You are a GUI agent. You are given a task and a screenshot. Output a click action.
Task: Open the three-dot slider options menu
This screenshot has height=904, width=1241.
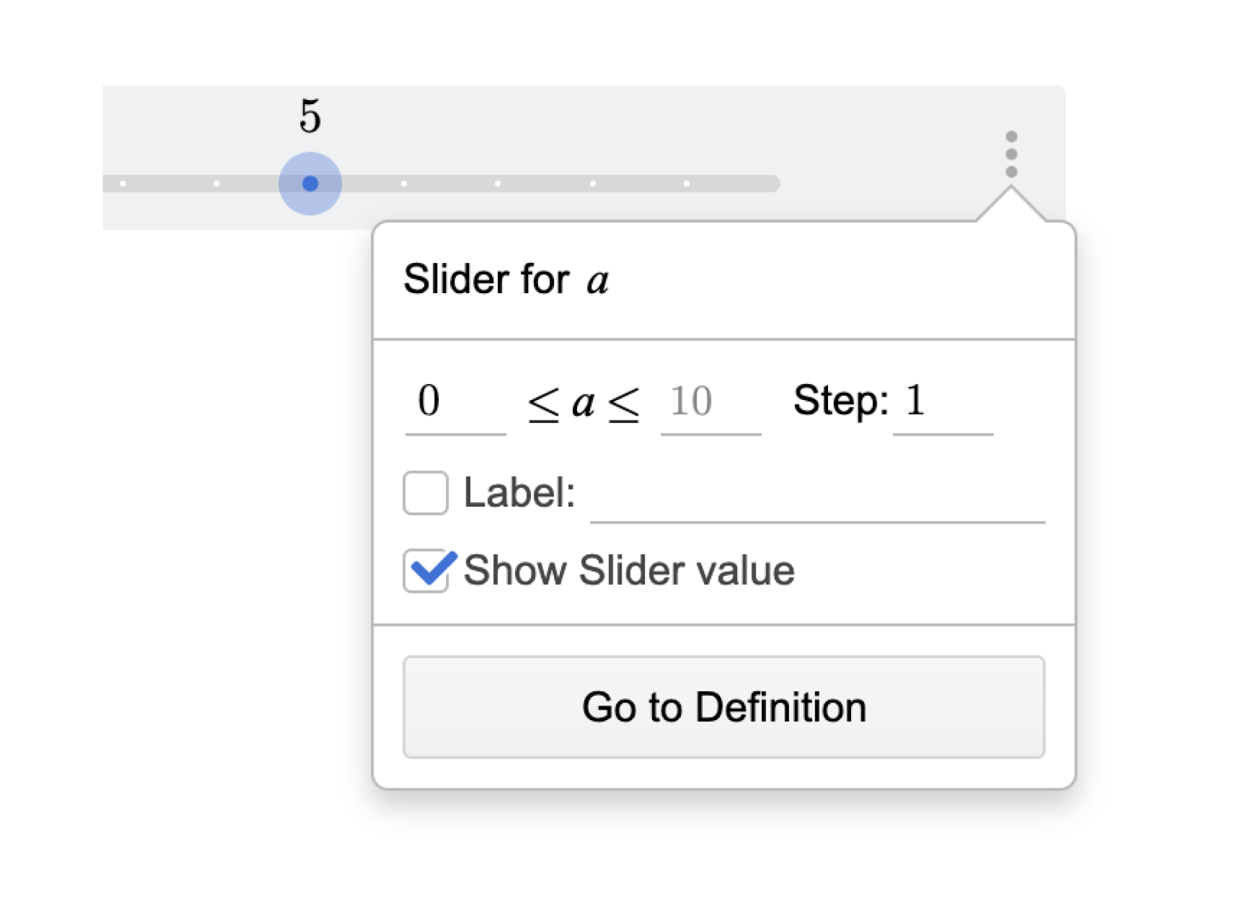pyautogui.click(x=1011, y=154)
